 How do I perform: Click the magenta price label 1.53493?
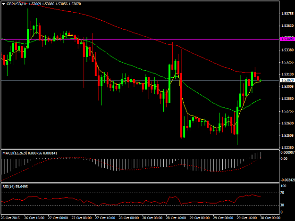[x=287, y=39]
